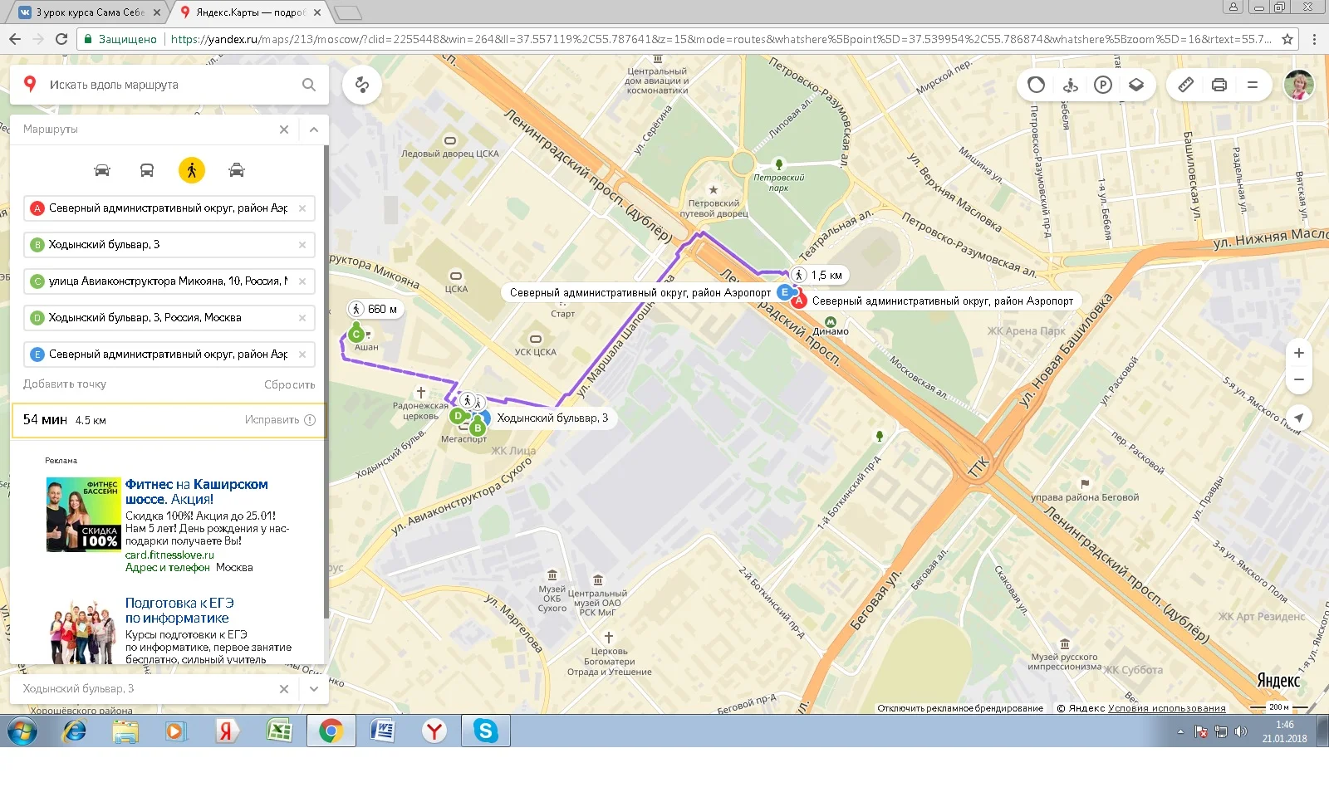Viewport: 1329px width, 797px height.
Task: Close the Ходынский бульвар, 3 bottom card
Action: (284, 689)
